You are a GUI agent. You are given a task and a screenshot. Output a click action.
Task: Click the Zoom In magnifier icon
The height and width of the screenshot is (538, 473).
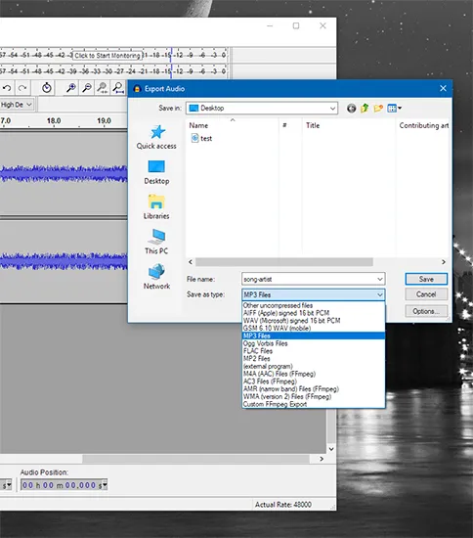[71, 88]
